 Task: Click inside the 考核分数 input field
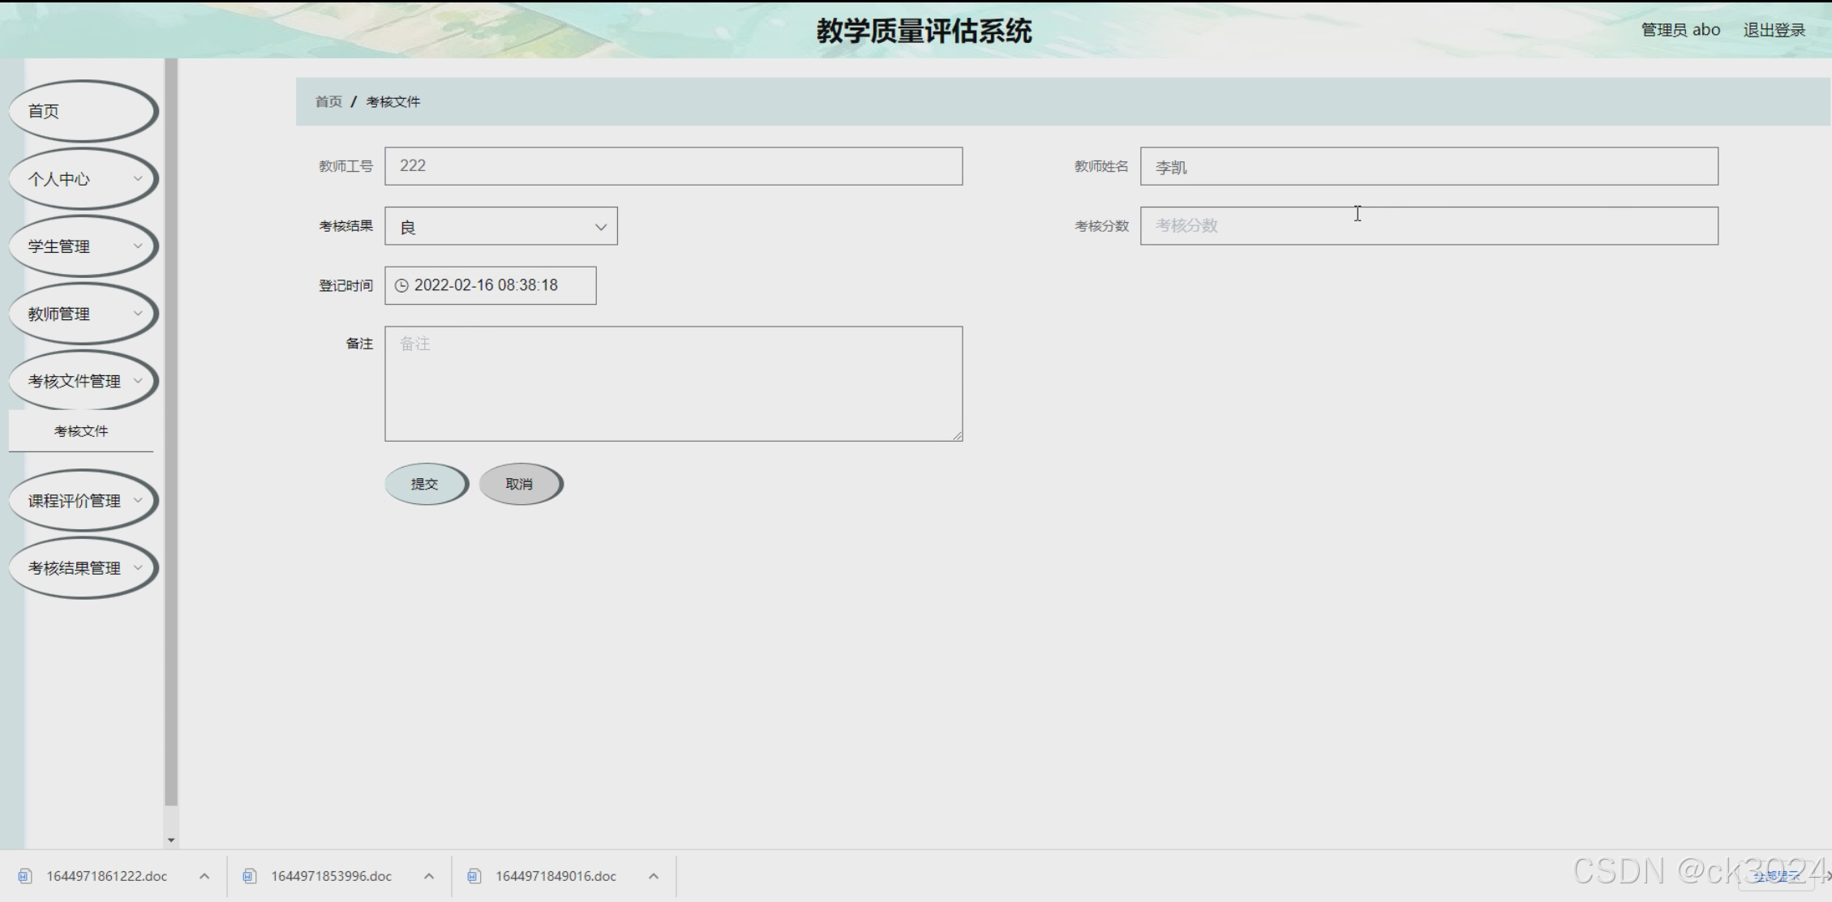1428,226
